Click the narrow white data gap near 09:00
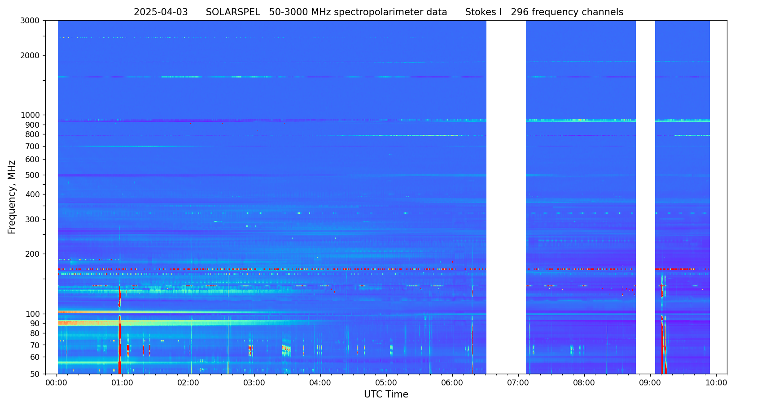The height and width of the screenshot is (406, 757). (645, 197)
